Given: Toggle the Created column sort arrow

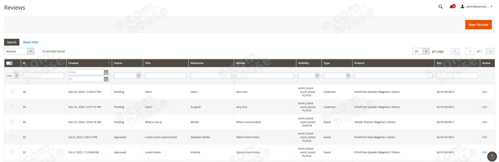Looking at the screenshot, I should click(109, 63).
